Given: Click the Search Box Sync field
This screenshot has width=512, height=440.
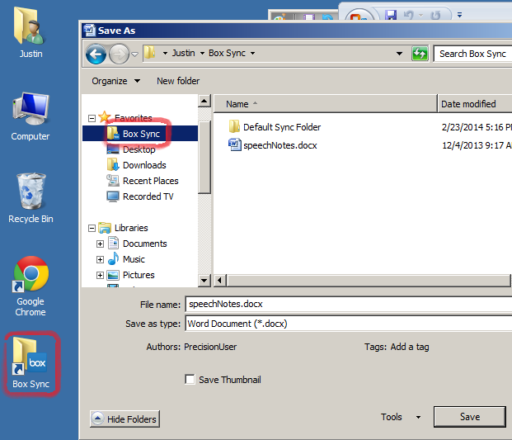Looking at the screenshot, I should click(472, 54).
